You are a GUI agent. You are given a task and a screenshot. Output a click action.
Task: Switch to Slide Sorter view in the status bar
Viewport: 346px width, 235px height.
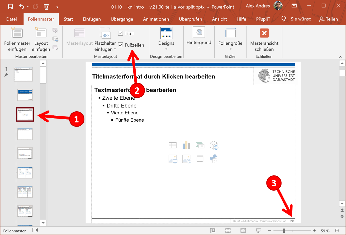tap(228, 230)
